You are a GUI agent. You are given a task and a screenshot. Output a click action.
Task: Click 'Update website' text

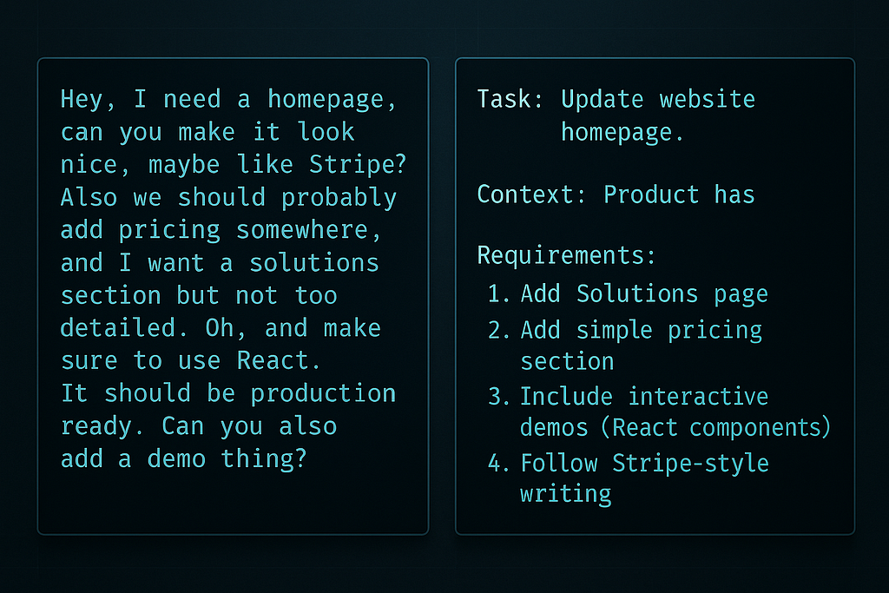[658, 100]
